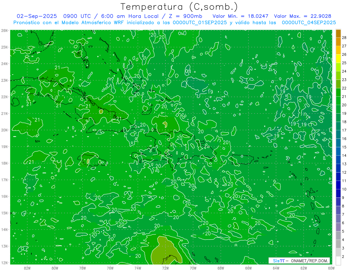352x272 pixels.
Task: Click legend scale label '13'
Action: 344,164
